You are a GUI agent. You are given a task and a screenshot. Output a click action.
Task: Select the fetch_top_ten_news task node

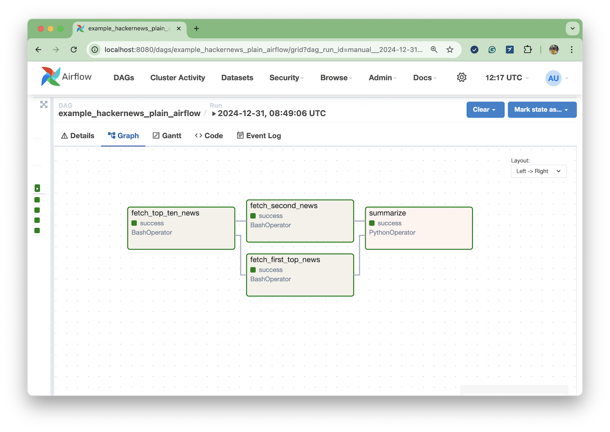click(181, 228)
